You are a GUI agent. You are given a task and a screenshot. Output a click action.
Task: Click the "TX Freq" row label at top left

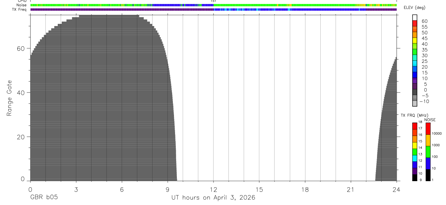pos(20,9)
